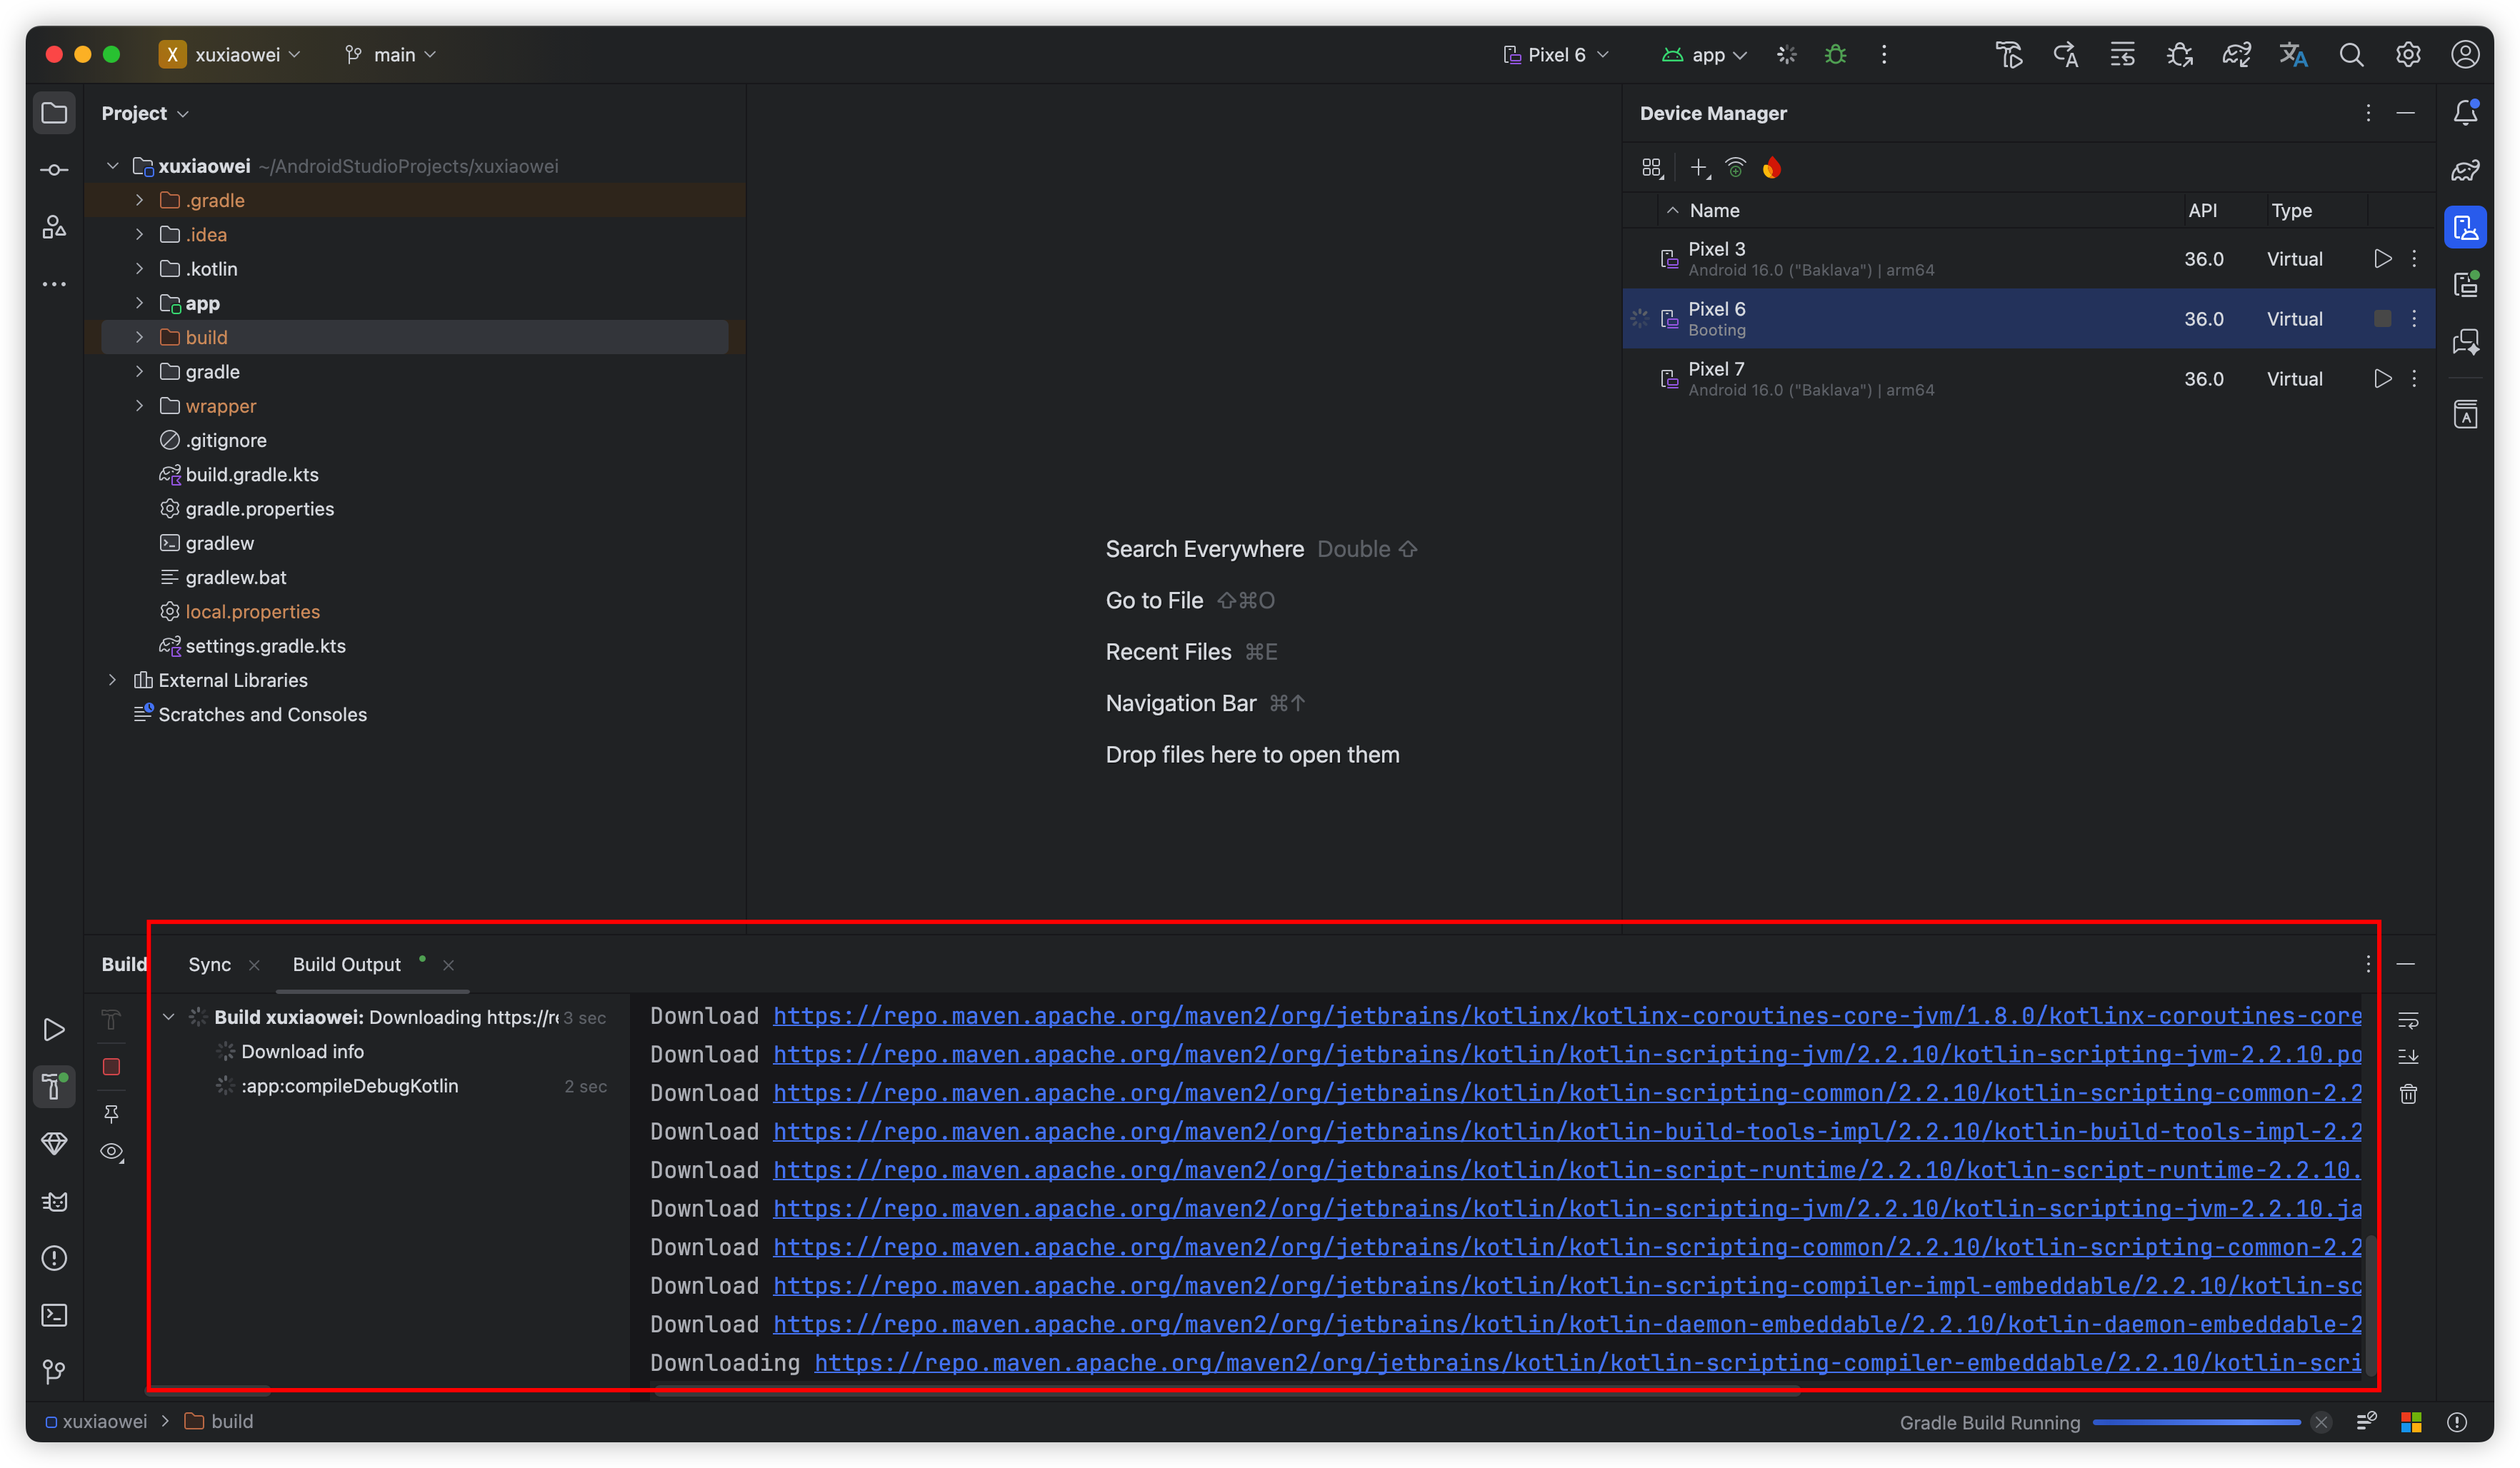Select the Build Output tab
2520x1468 pixels.
[346, 965]
